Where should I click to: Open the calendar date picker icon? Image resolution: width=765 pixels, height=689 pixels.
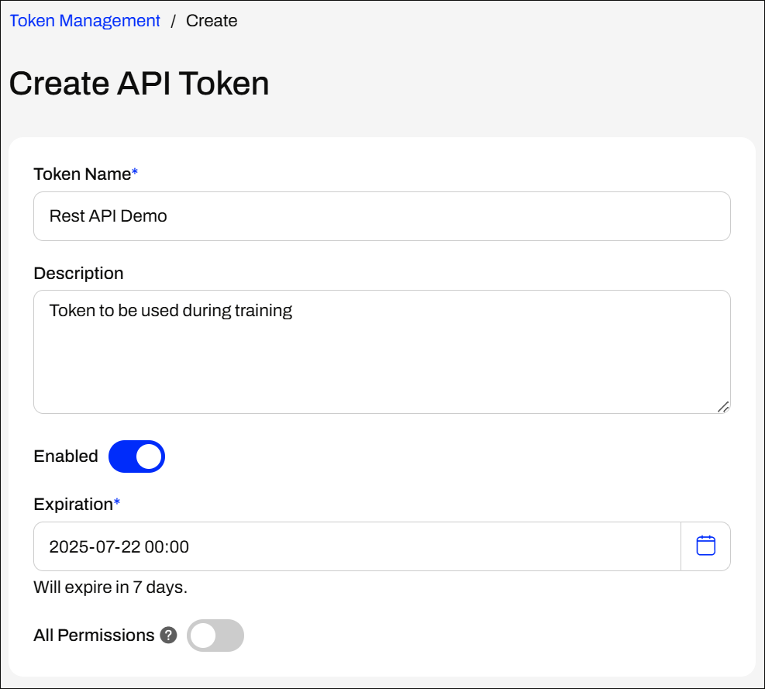705,546
